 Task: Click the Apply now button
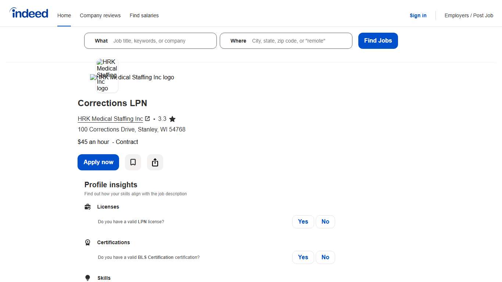coord(98,162)
